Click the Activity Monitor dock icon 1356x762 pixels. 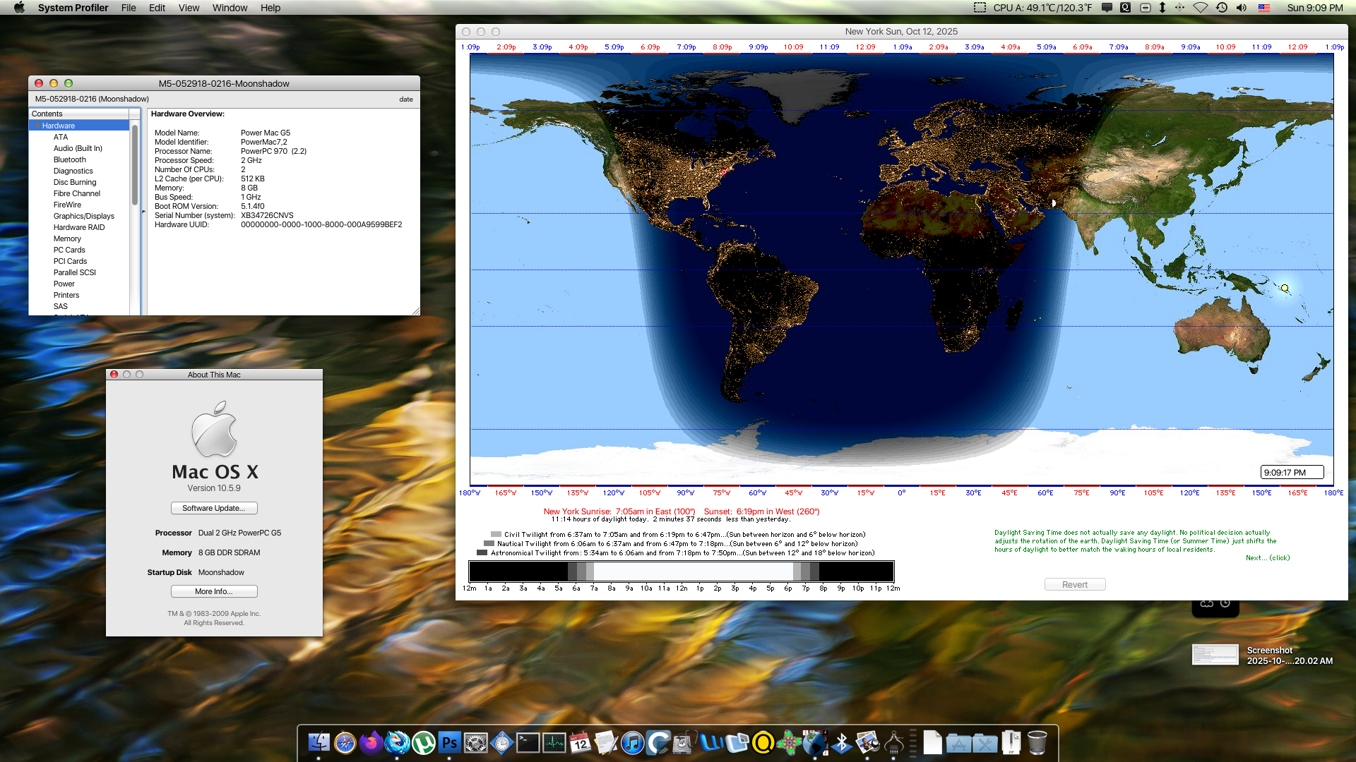[x=554, y=743]
